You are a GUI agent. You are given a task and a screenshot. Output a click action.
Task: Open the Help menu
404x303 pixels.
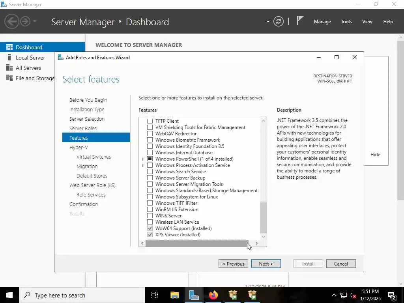pos(388,22)
